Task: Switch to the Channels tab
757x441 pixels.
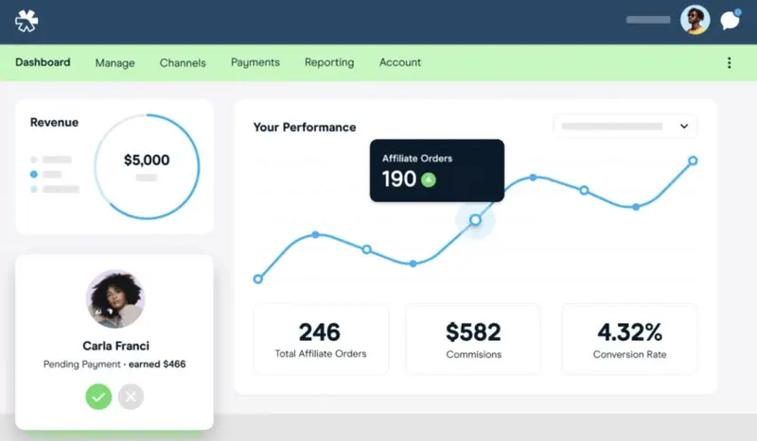Action: (x=183, y=63)
